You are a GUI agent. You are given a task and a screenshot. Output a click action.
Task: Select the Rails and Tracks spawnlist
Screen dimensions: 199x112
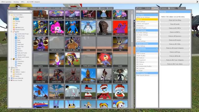click(22, 53)
